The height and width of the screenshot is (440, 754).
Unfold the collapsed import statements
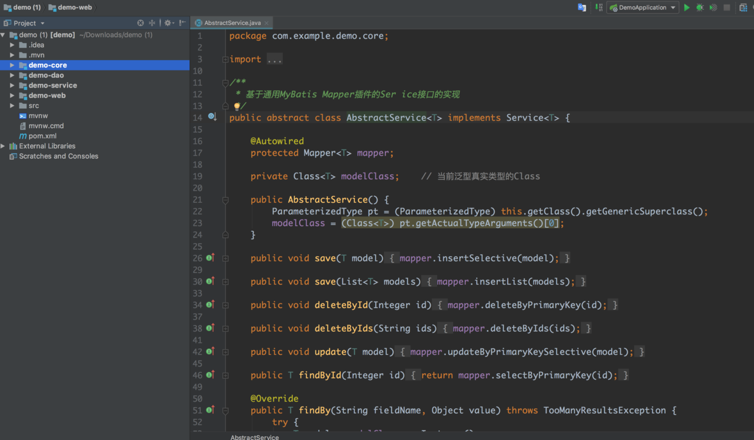coord(226,60)
